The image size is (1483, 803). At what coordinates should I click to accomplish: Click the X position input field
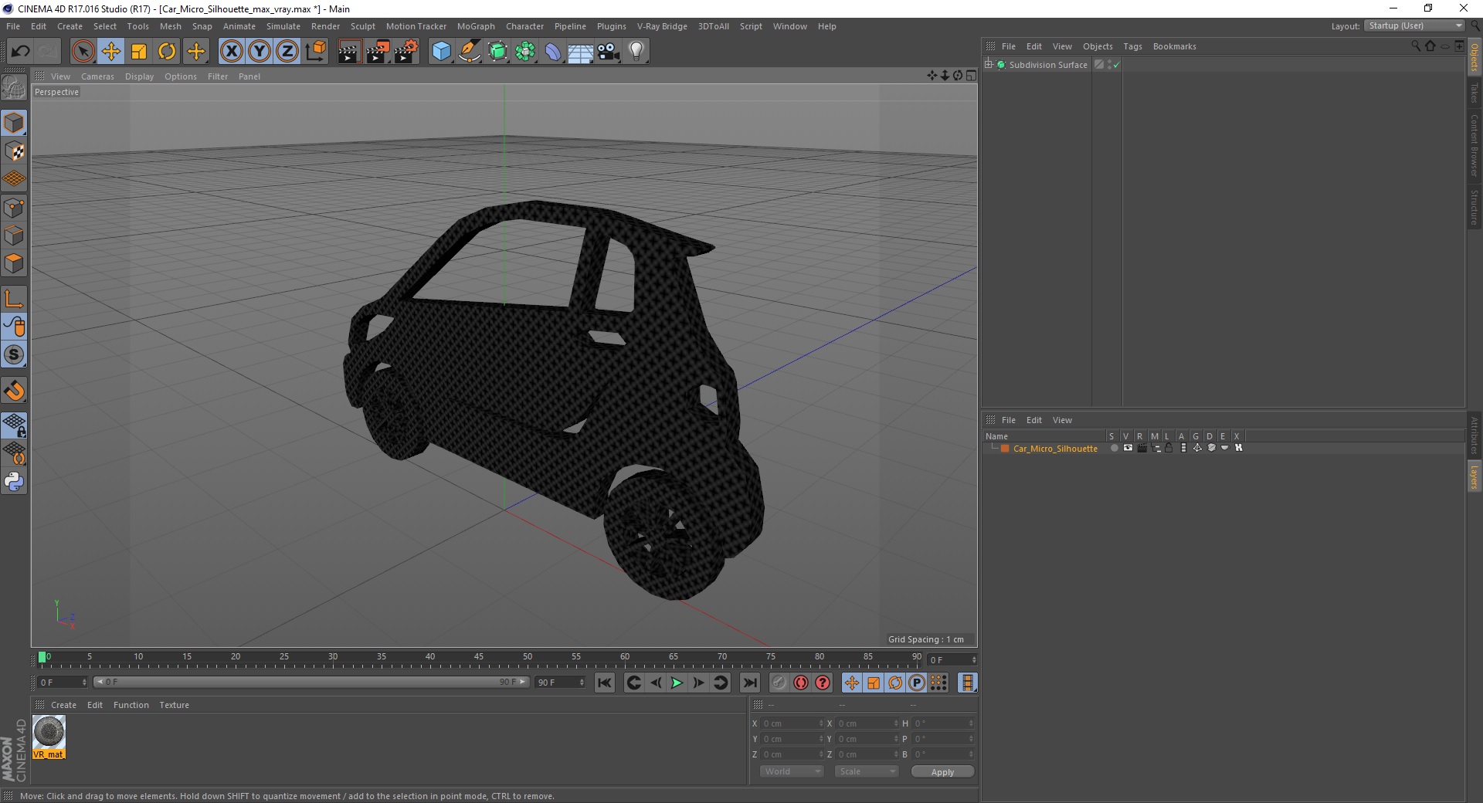pyautogui.click(x=792, y=723)
